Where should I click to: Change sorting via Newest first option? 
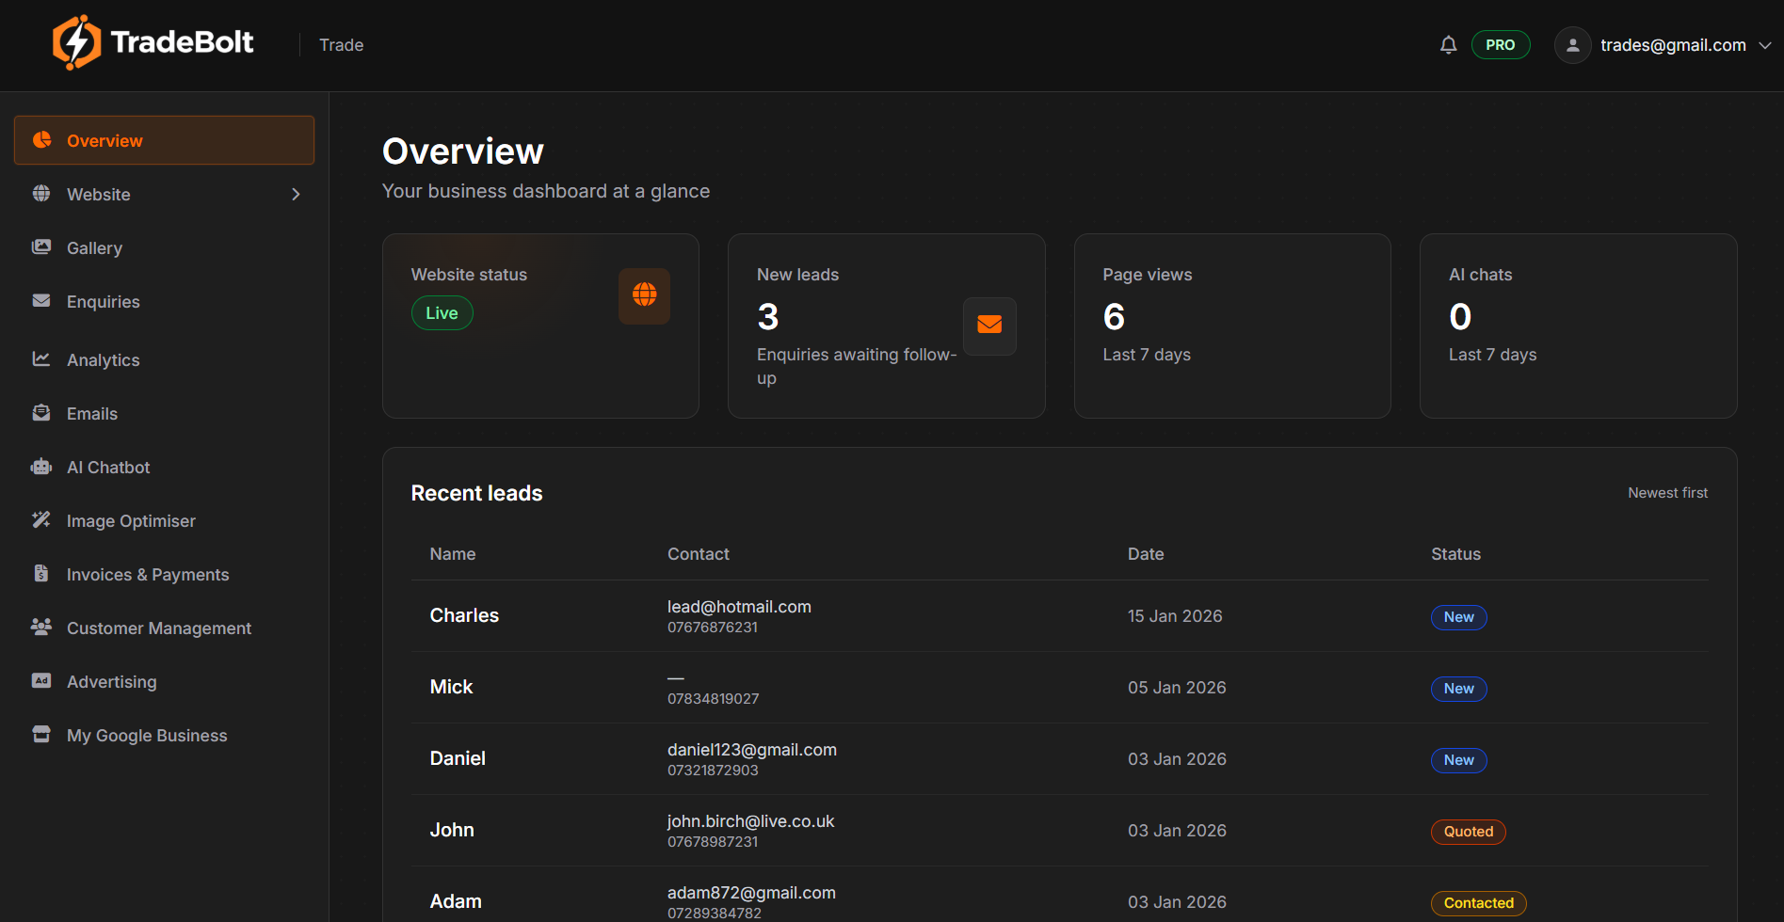click(x=1667, y=492)
